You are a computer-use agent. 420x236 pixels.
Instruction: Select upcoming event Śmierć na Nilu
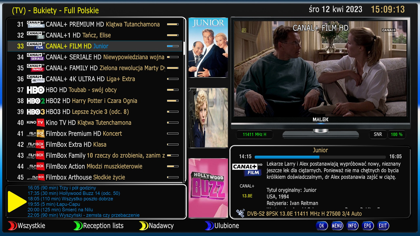[x=60, y=209]
